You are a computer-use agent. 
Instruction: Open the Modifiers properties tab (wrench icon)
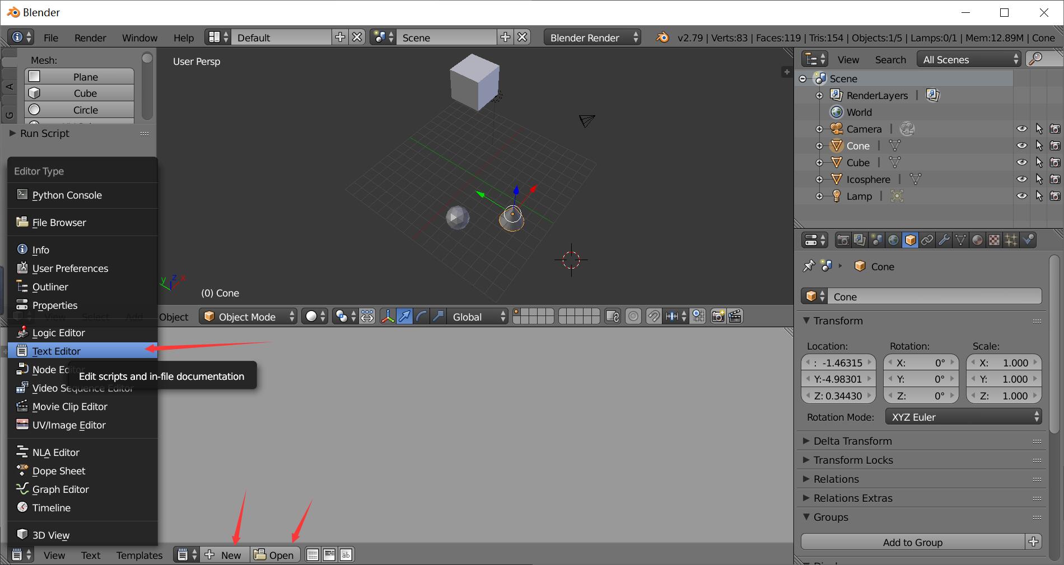tap(944, 240)
